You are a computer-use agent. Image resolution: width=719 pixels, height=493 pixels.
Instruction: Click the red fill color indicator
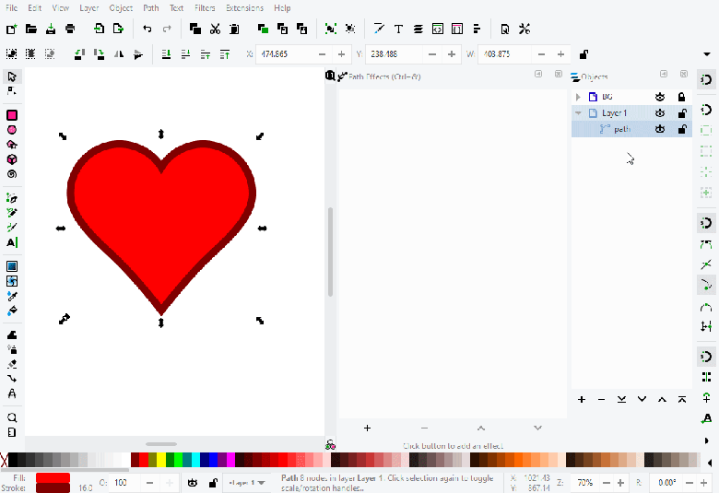click(53, 477)
